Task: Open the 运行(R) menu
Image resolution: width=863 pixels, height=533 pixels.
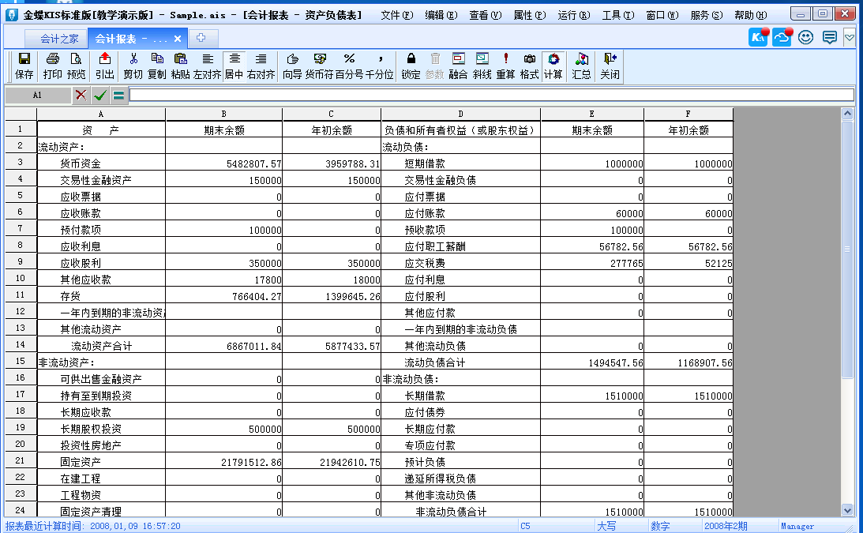Action: click(573, 15)
